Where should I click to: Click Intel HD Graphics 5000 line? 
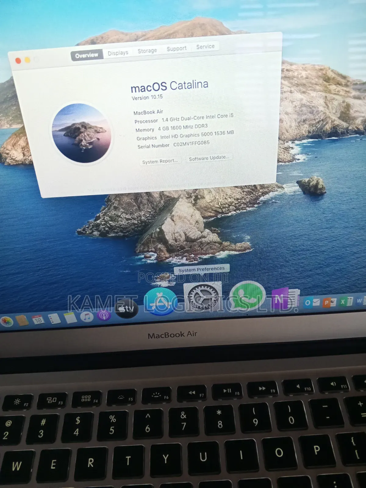(x=185, y=135)
